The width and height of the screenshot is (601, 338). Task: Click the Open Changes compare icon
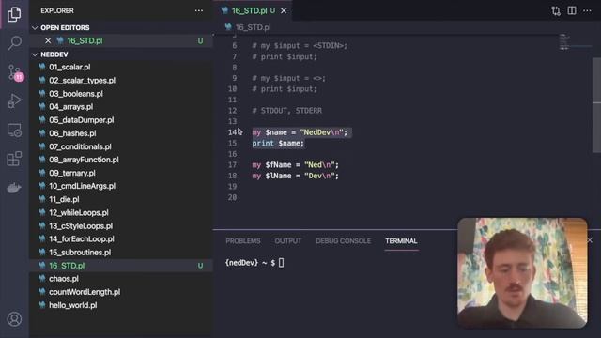[x=556, y=10]
